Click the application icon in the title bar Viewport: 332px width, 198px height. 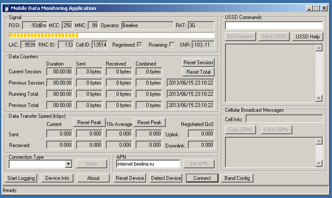click(x=7, y=8)
